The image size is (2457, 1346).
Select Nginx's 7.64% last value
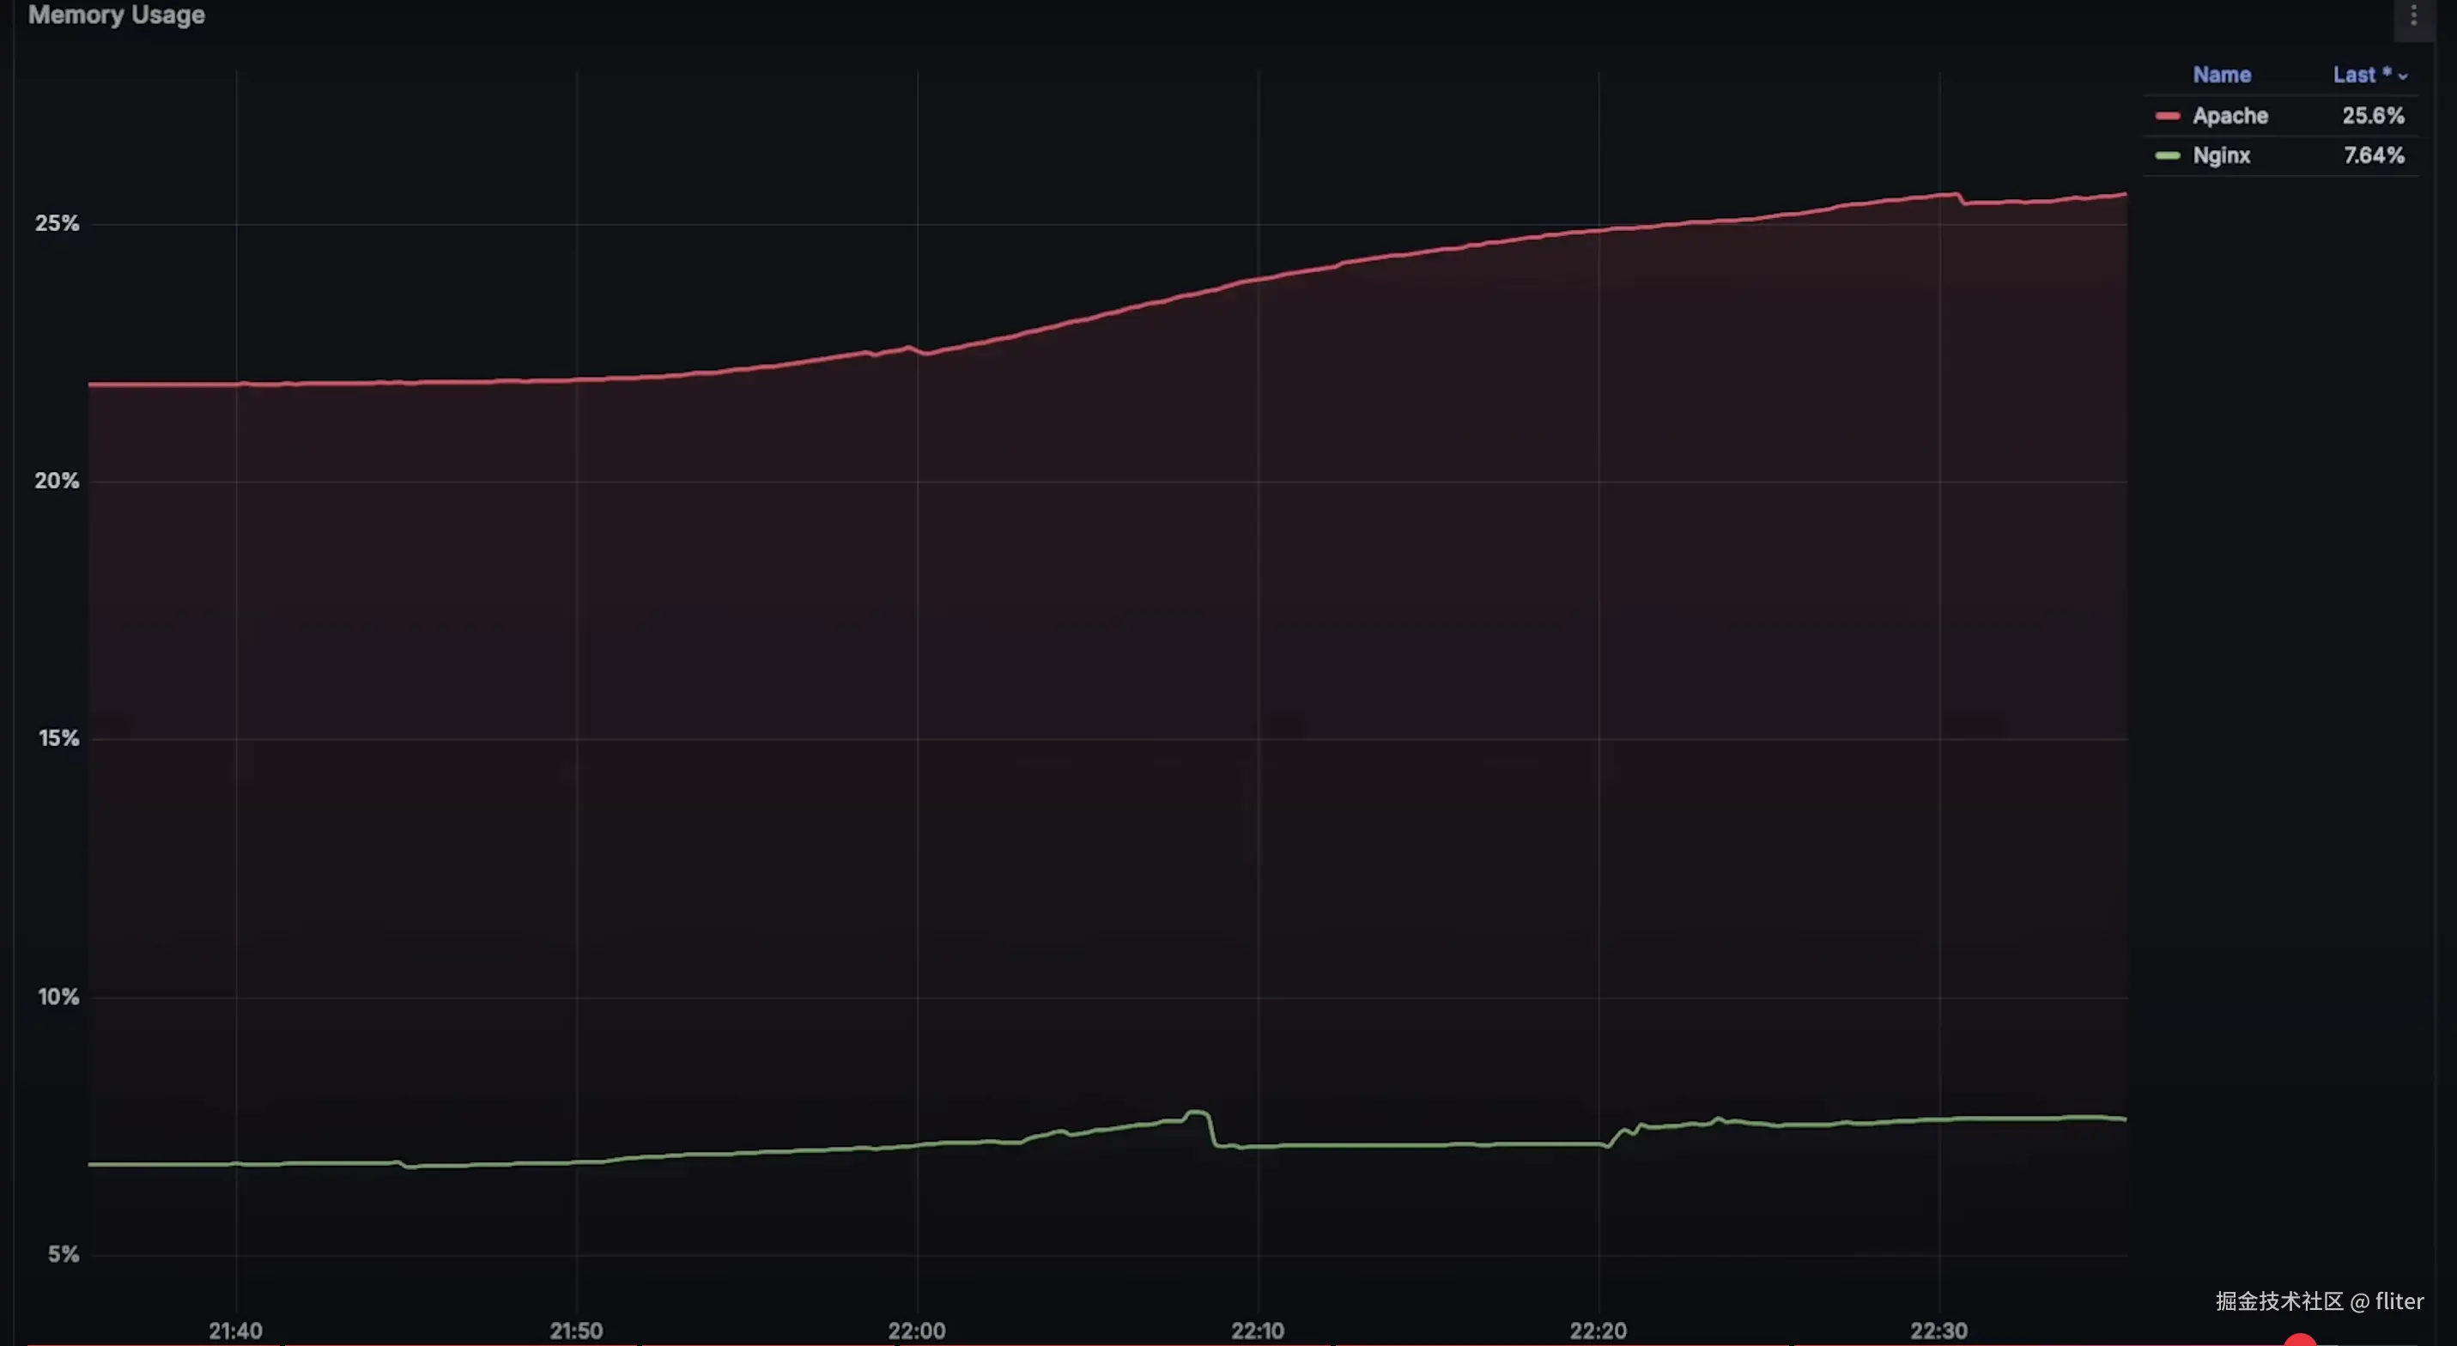click(2373, 155)
